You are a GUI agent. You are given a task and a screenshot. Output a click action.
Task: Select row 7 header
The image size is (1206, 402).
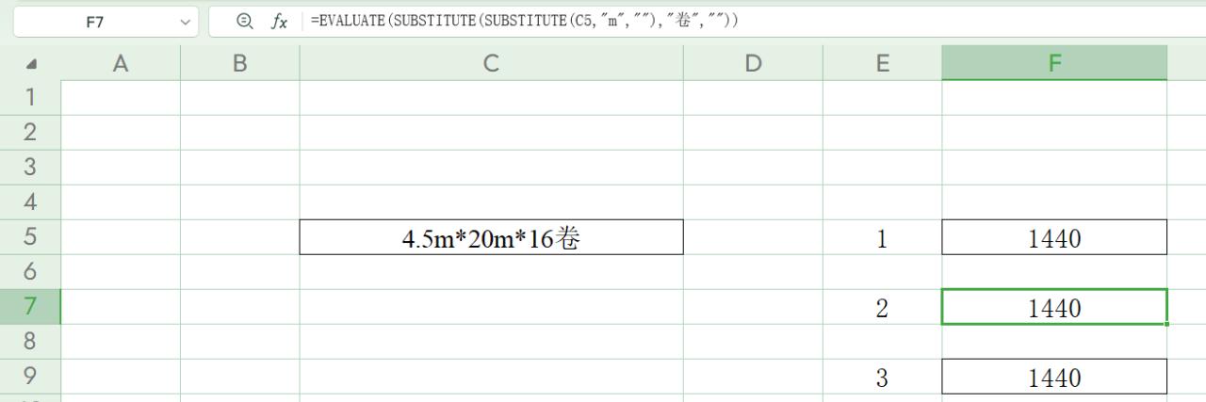(30, 307)
